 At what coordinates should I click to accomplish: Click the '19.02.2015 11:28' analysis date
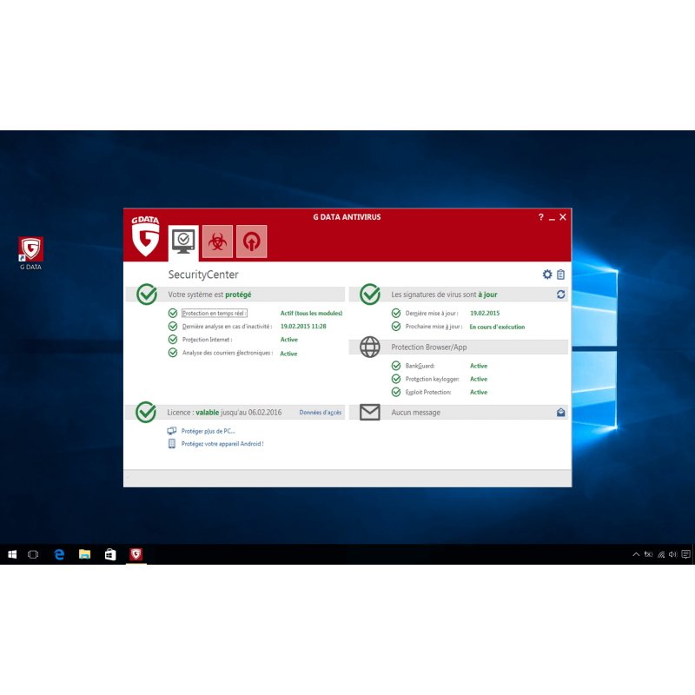(303, 327)
